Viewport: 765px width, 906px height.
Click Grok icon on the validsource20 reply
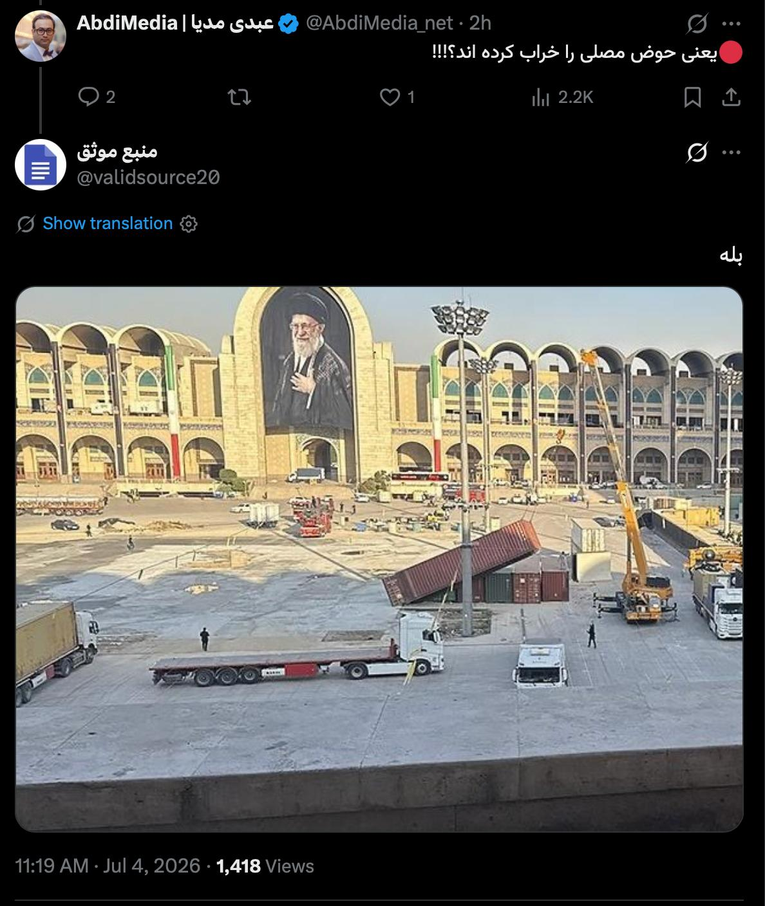click(x=697, y=153)
